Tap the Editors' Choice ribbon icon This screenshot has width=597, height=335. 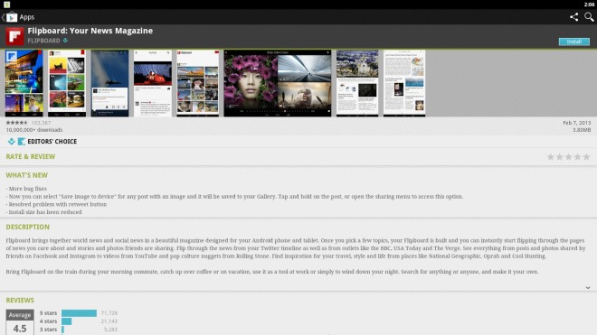pos(22,142)
